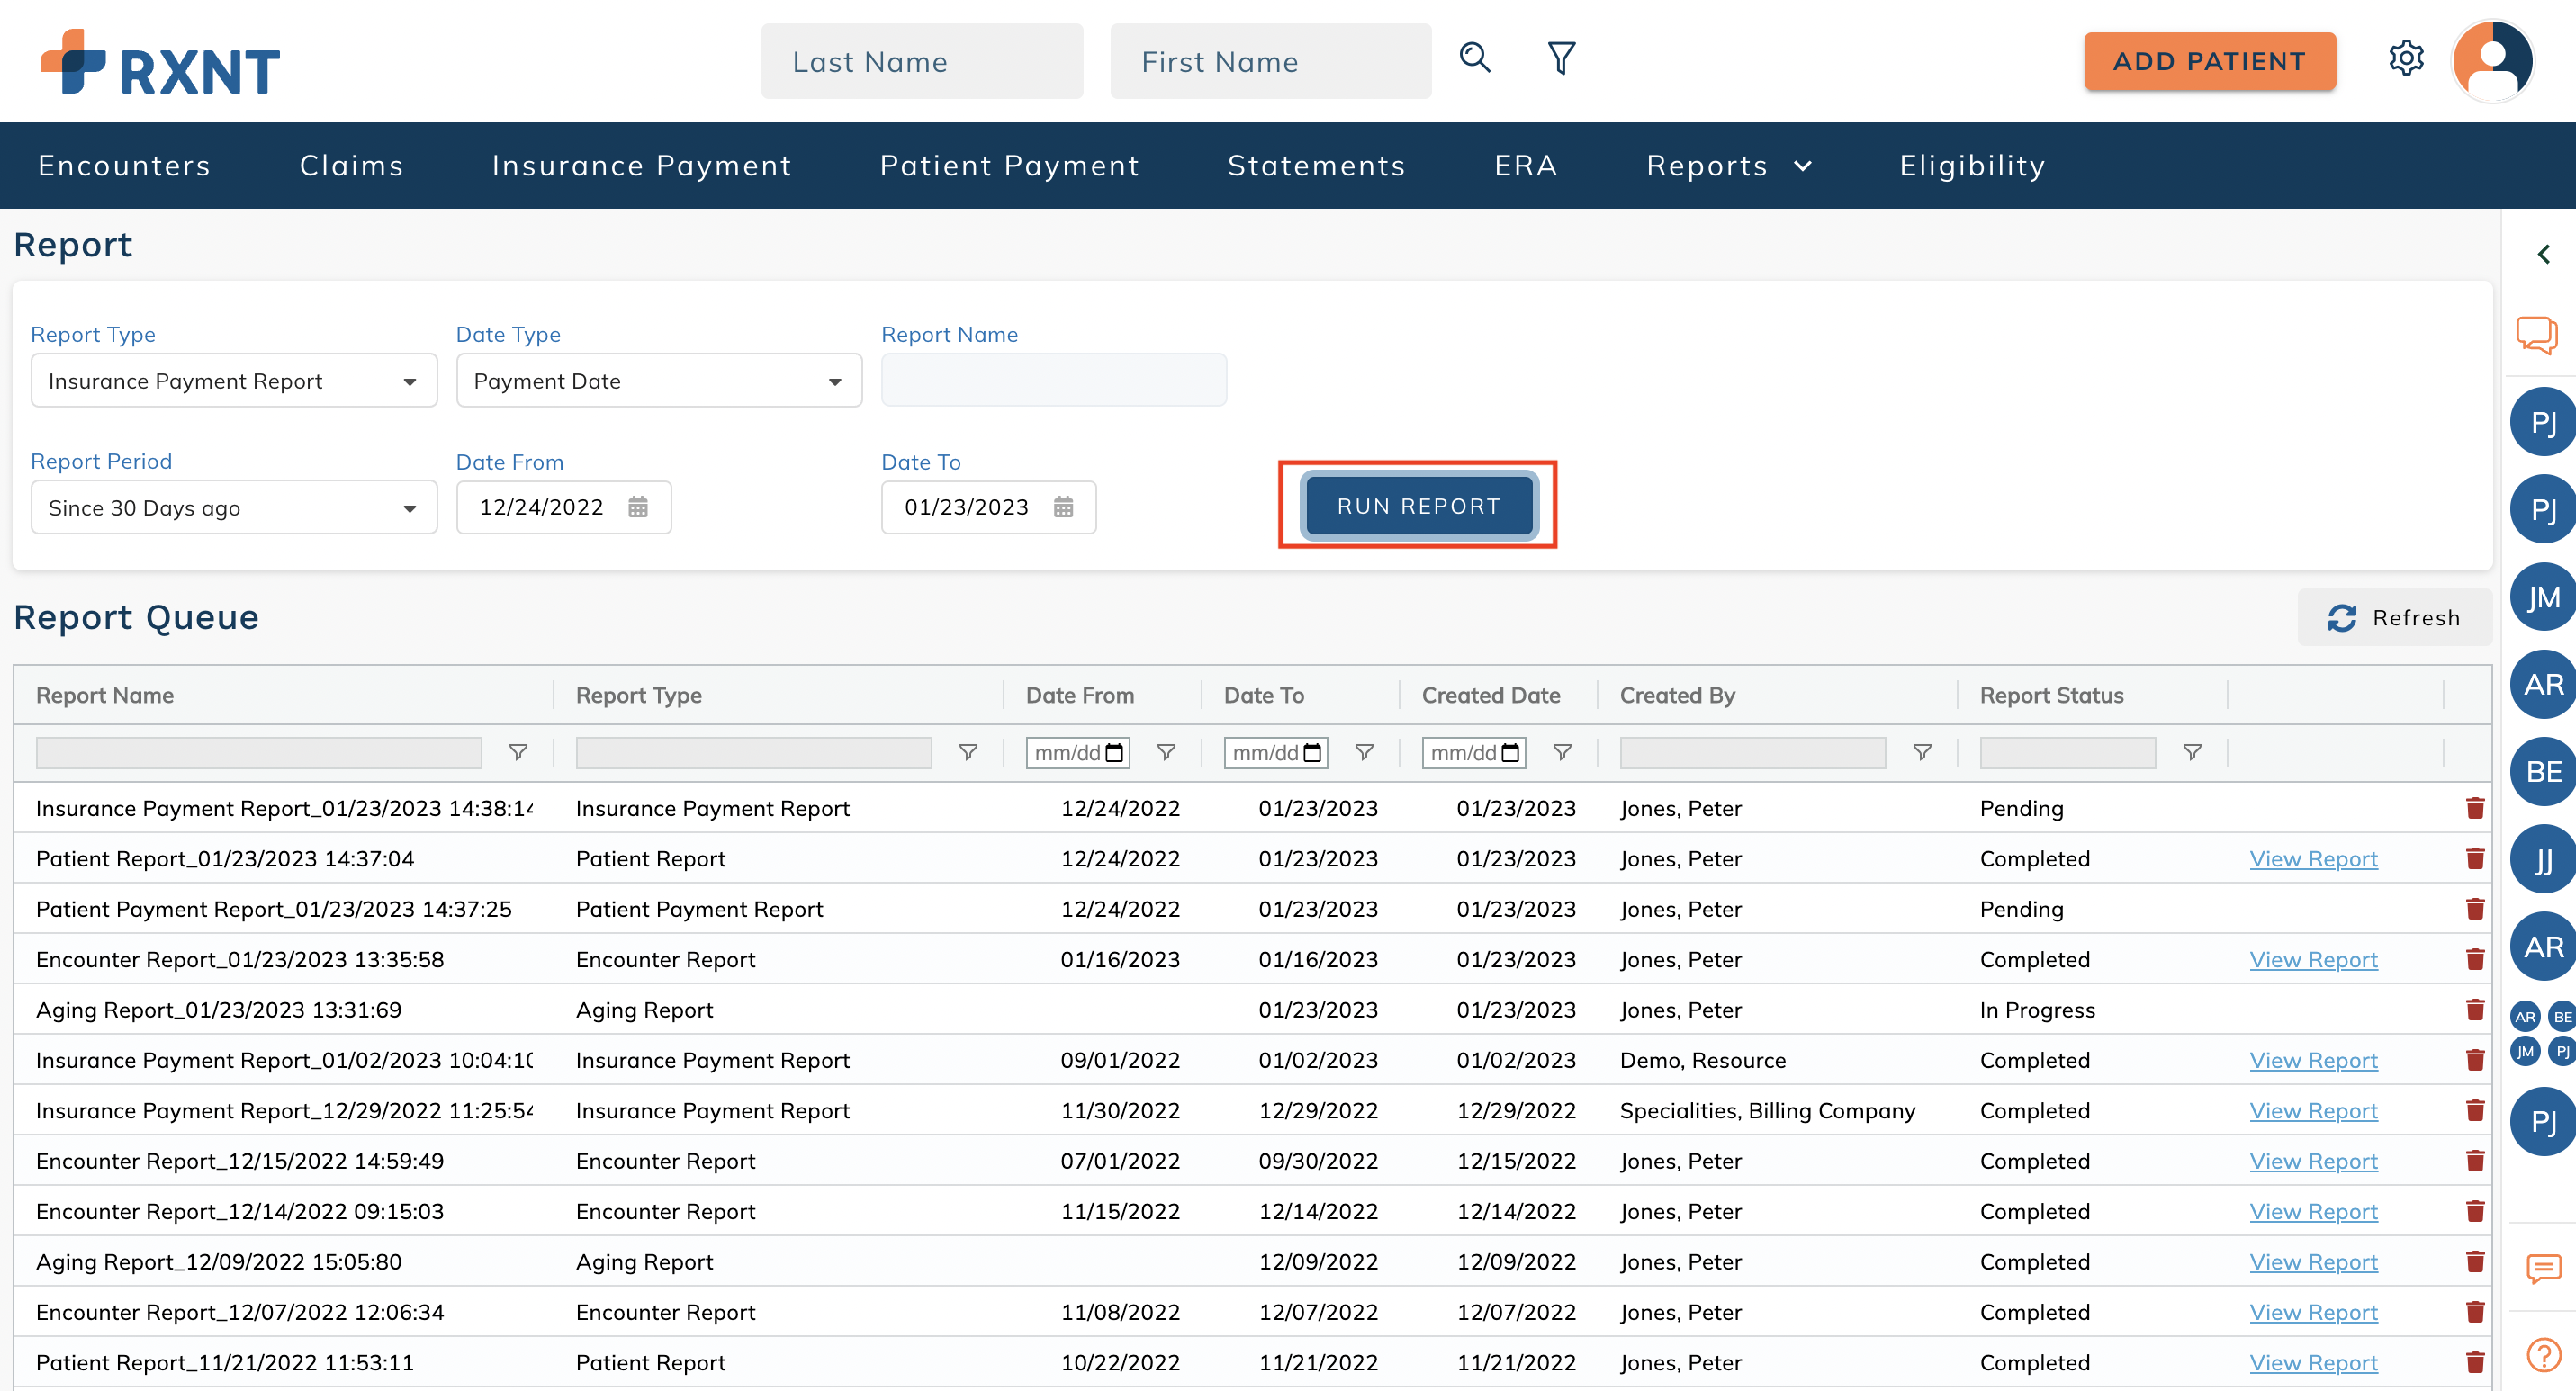Expand the Reports menu

tap(1729, 166)
